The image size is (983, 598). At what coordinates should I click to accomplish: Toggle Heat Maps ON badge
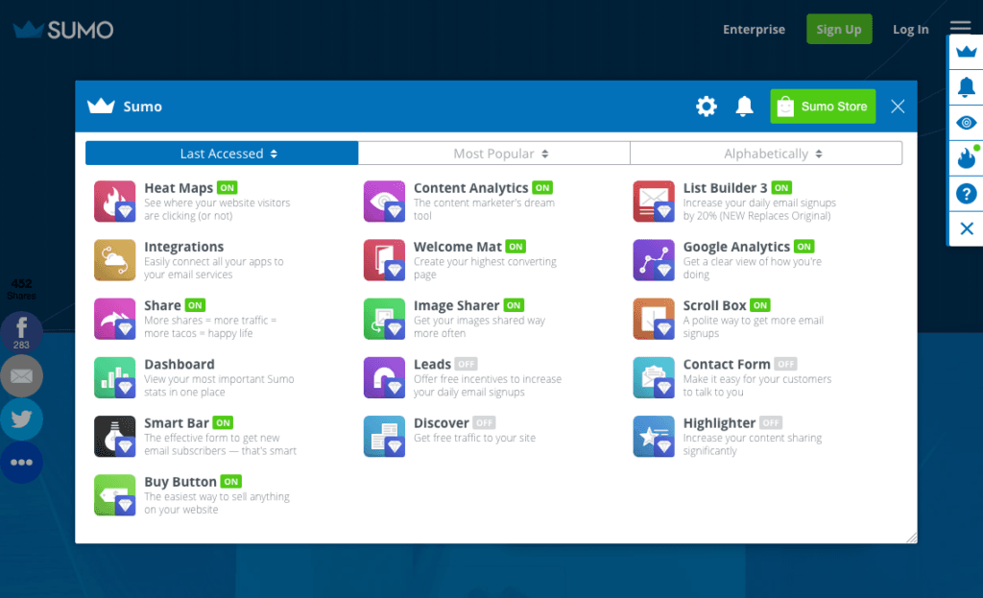pos(227,187)
